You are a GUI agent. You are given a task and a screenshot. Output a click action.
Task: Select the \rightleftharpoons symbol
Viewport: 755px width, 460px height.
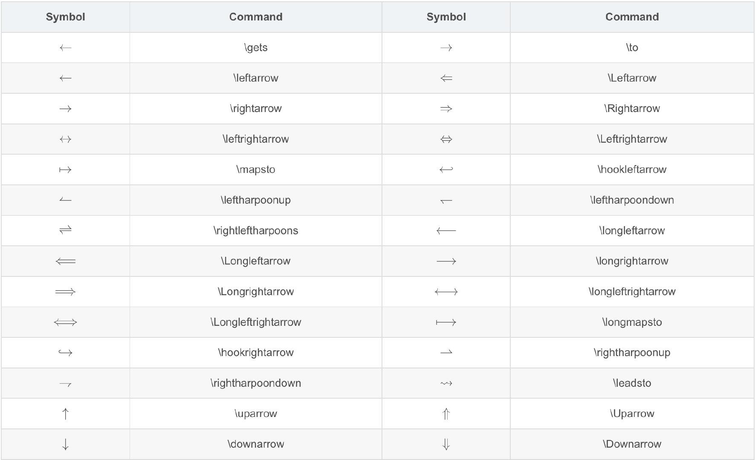tap(65, 230)
